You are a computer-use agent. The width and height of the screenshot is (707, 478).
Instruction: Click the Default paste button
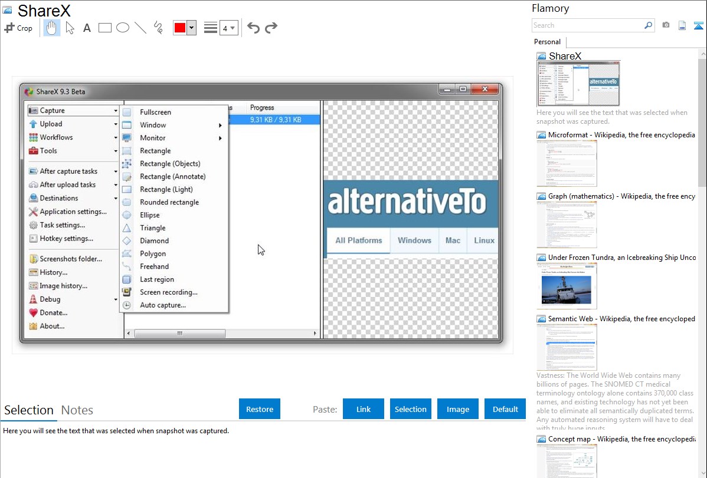coord(505,409)
